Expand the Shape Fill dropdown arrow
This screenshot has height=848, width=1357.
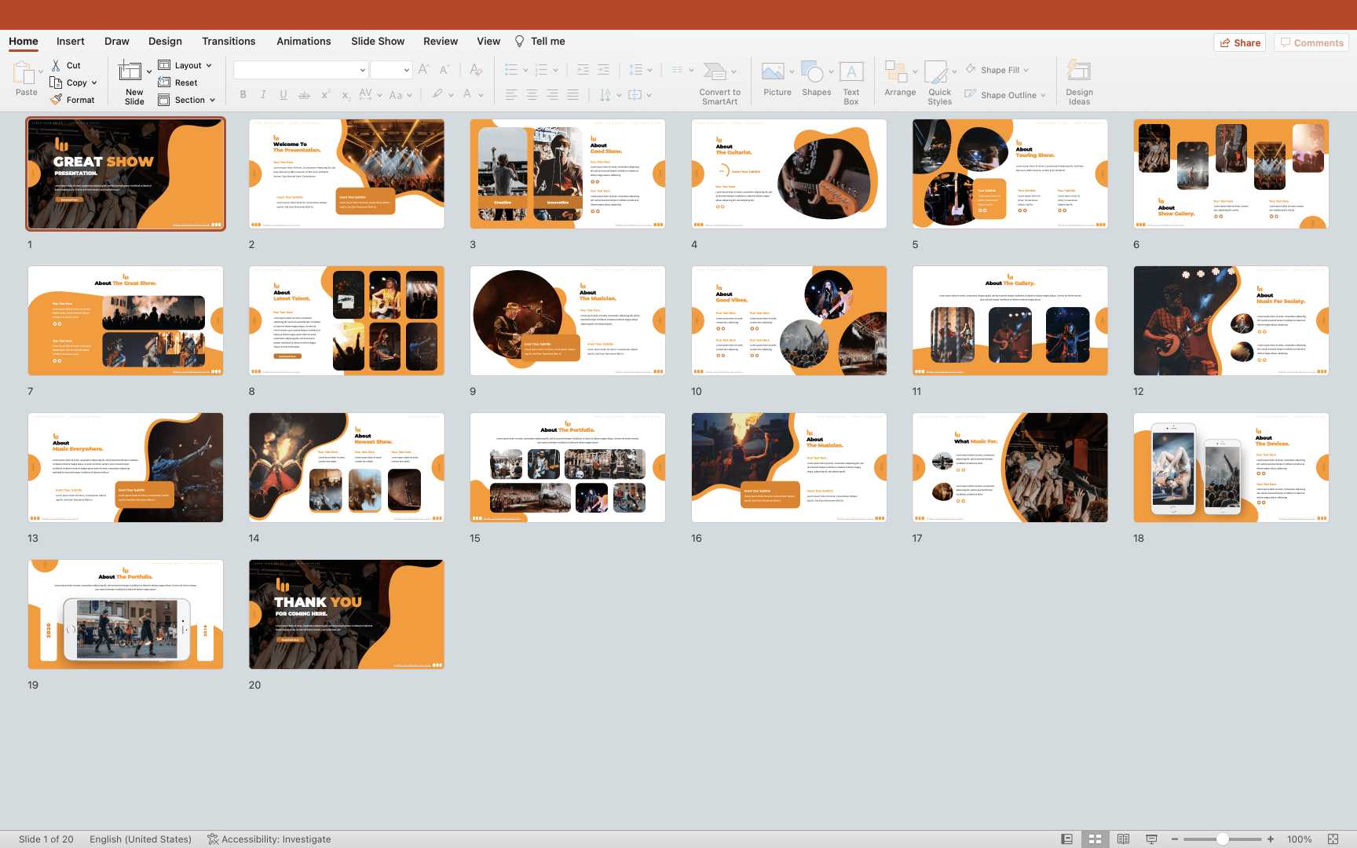tap(1026, 70)
